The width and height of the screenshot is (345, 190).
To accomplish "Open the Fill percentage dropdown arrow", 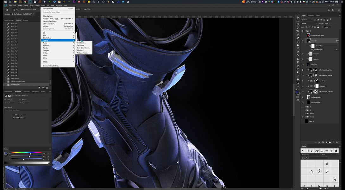I will (x=329, y=27).
